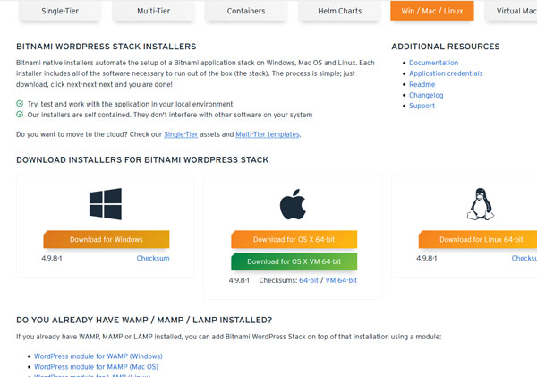Click the first green checkmark icon

pos(20,104)
